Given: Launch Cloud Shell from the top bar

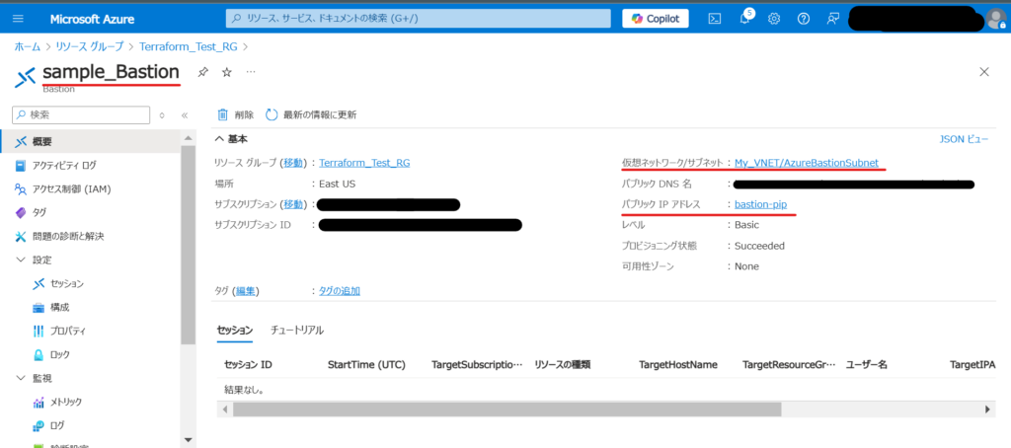Looking at the screenshot, I should (715, 19).
